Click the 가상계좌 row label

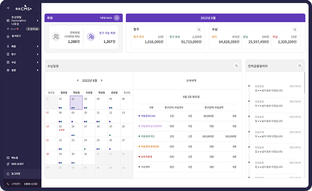coord(145,167)
